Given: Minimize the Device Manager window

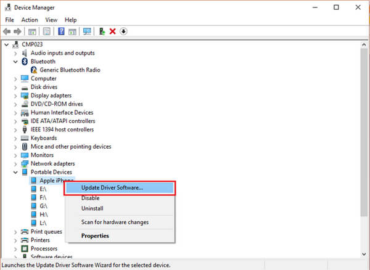Looking at the screenshot, I should (x=314, y=7).
